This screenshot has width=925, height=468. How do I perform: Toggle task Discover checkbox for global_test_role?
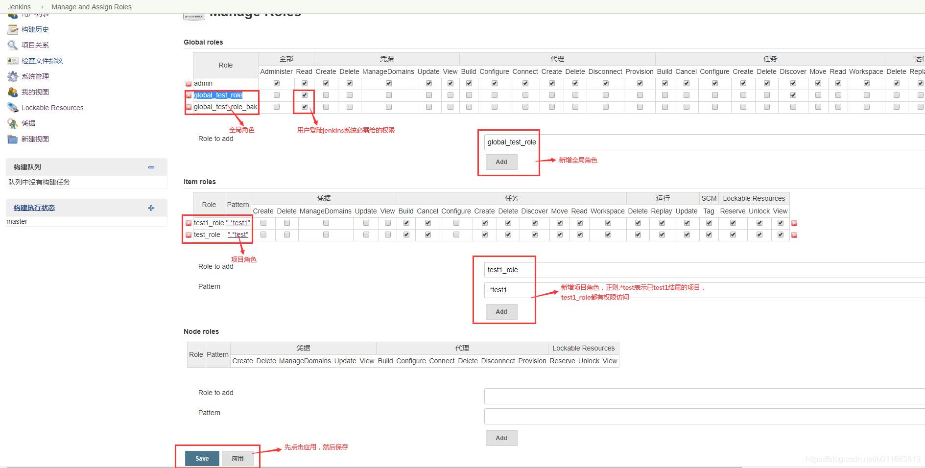pyautogui.click(x=793, y=95)
